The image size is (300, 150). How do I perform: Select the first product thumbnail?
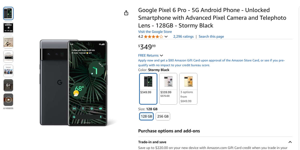[x=8, y=13]
